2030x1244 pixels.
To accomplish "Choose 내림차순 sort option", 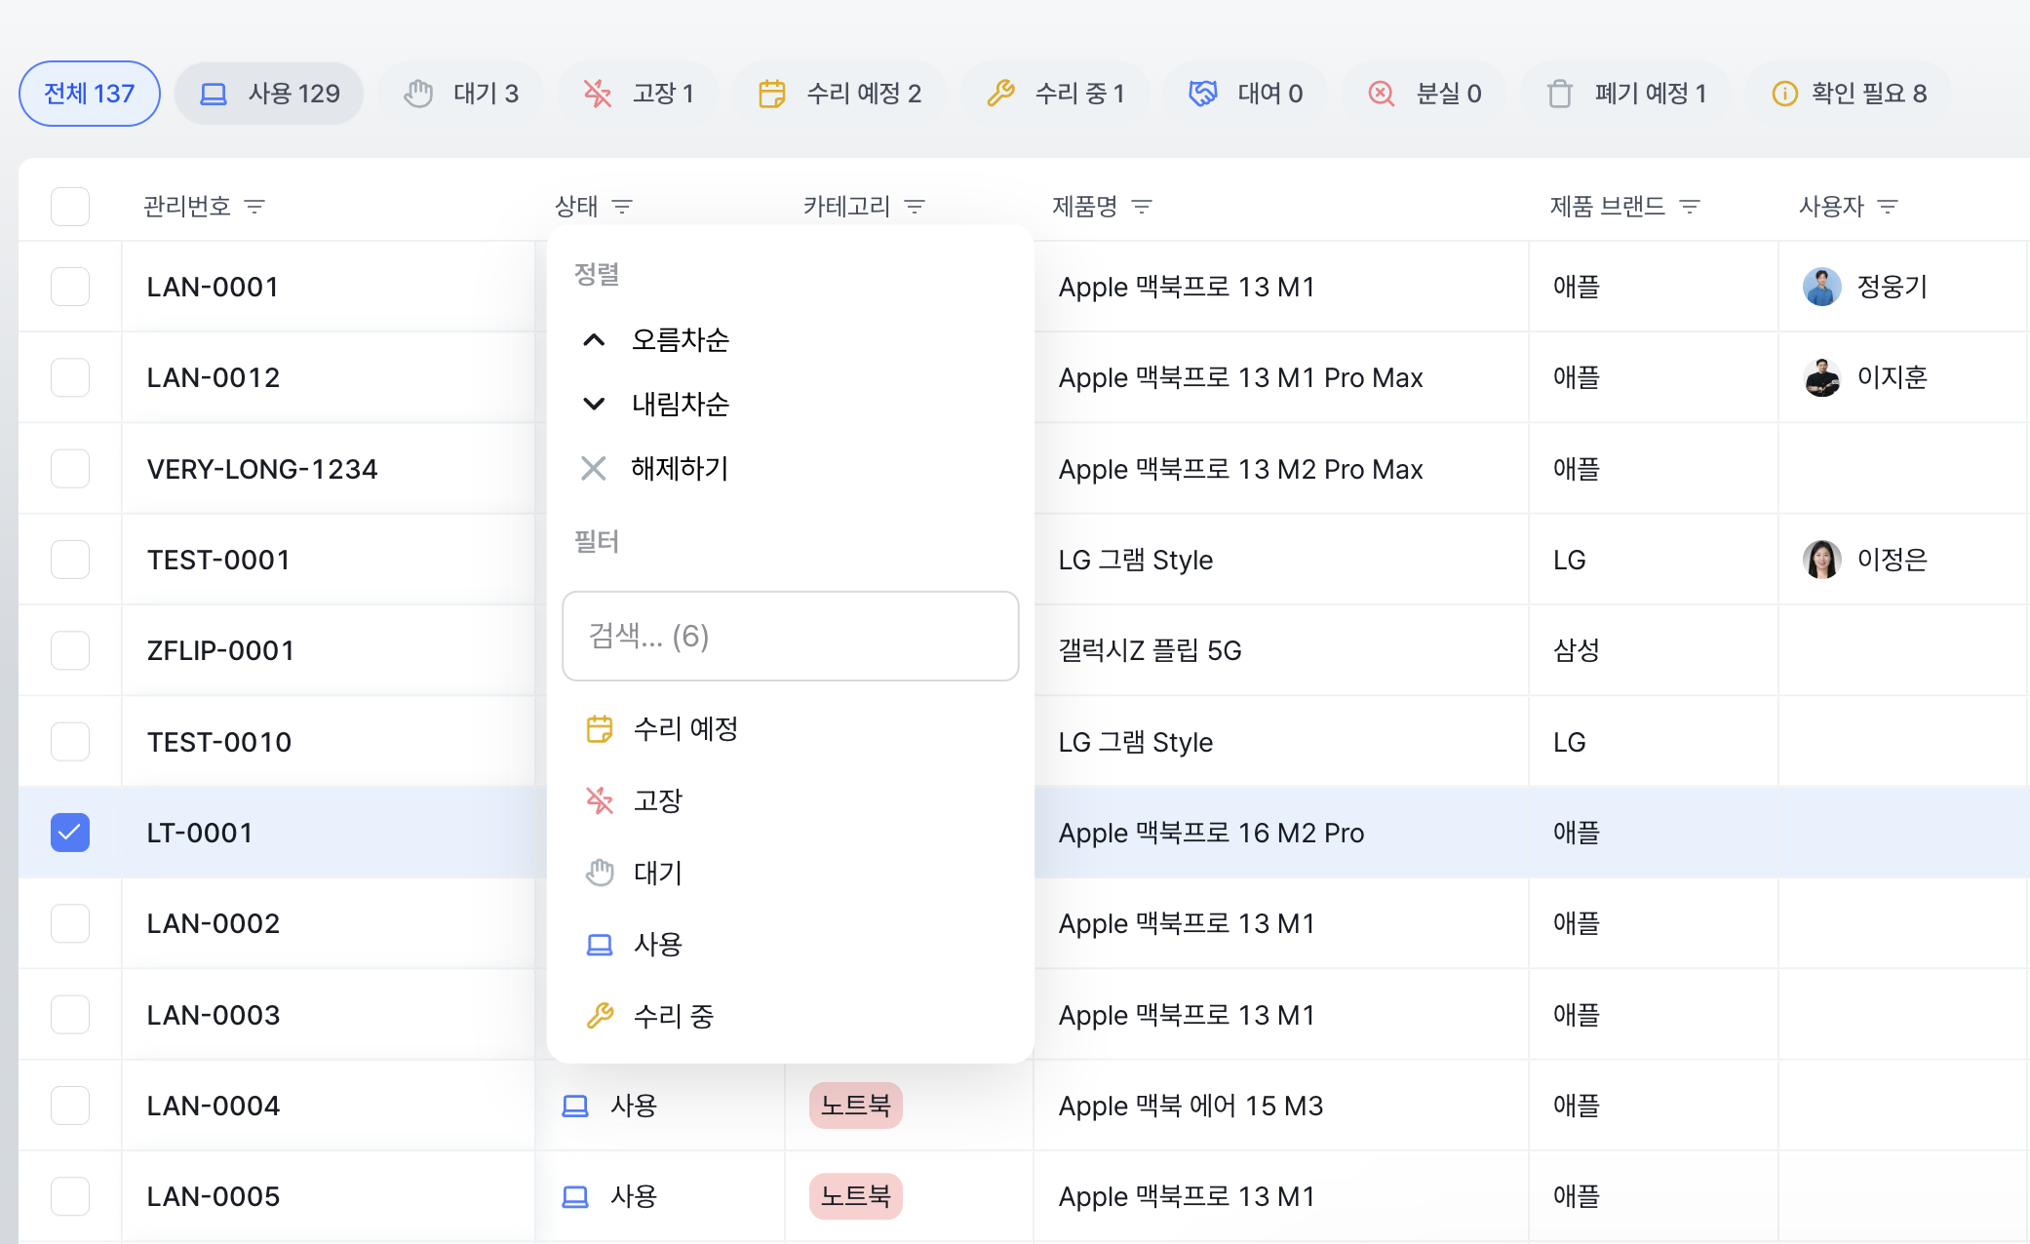I will 680,404.
